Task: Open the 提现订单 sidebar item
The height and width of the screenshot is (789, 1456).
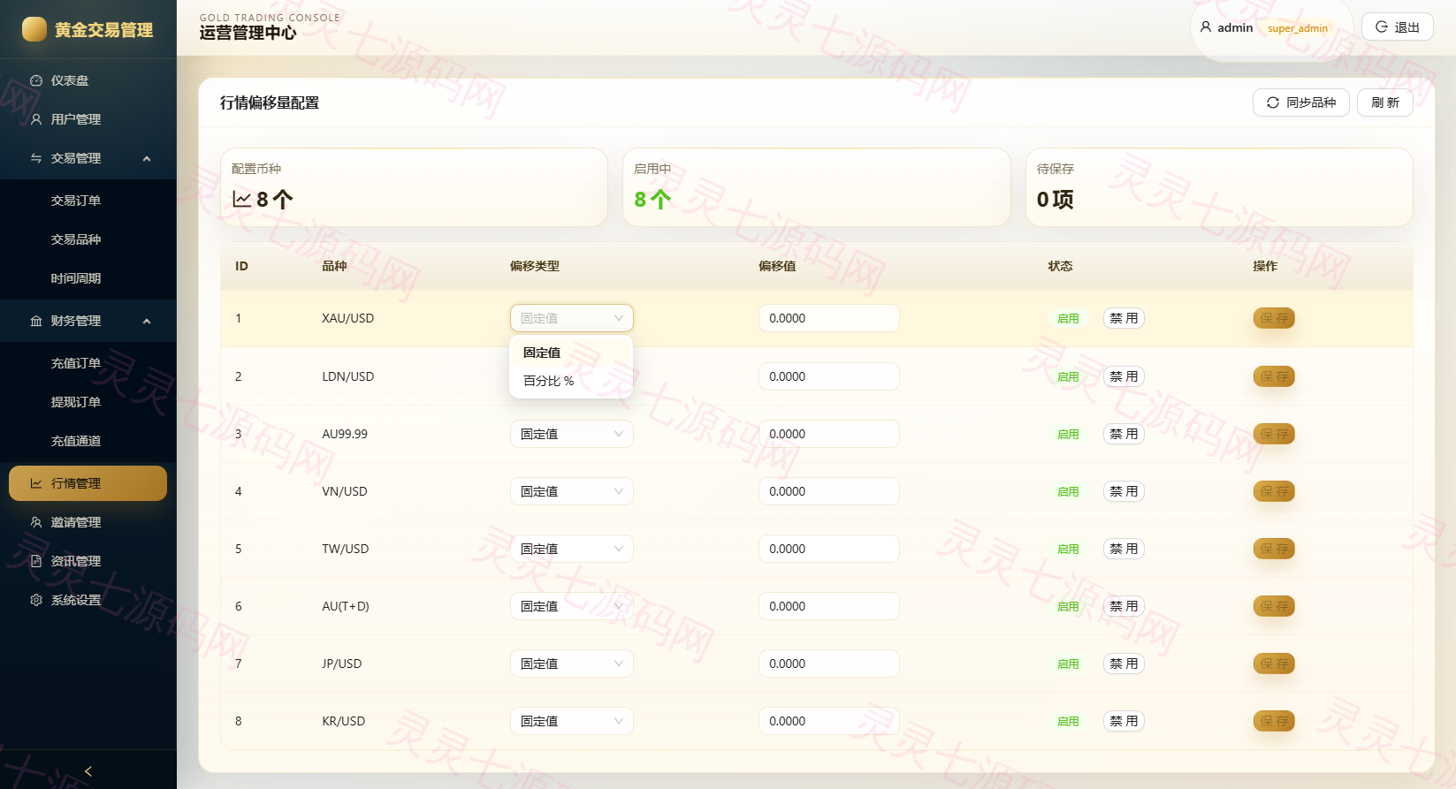Action: tap(76, 402)
